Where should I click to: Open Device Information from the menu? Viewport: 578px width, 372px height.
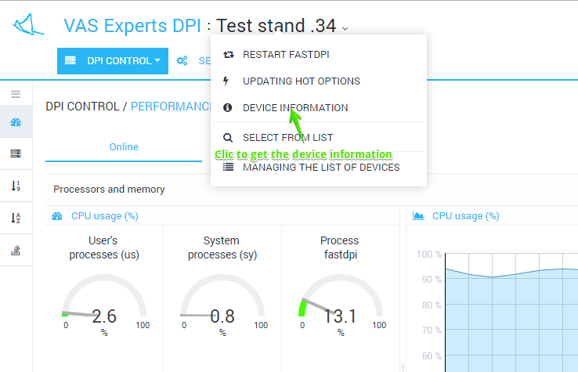294,108
